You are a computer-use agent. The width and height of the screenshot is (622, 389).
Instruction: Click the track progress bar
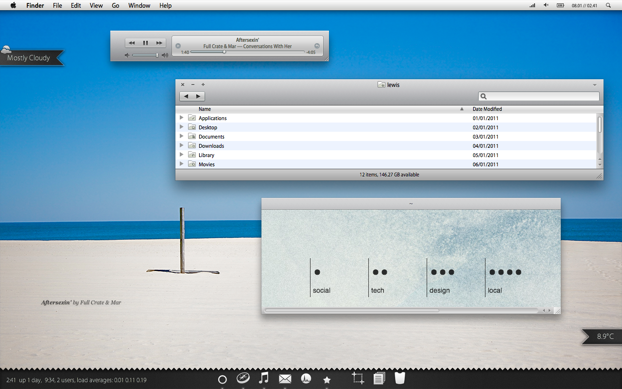pyautogui.click(x=247, y=52)
